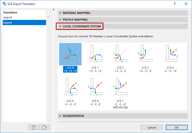Select the LCS 0 coordinate system icon
The image size is (192, 133).
[70, 54]
